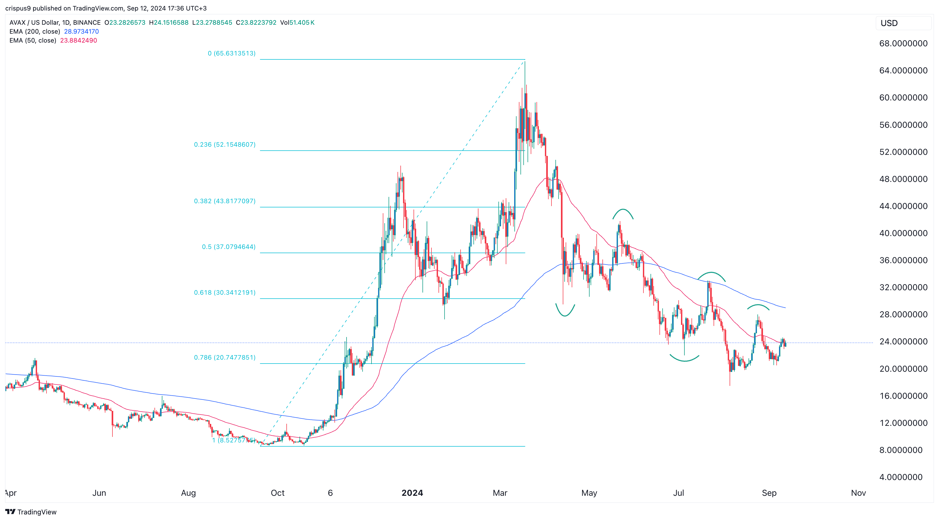
Task: Click the Fibonacci 0.786 (20.7477851) label
Action: (x=225, y=357)
